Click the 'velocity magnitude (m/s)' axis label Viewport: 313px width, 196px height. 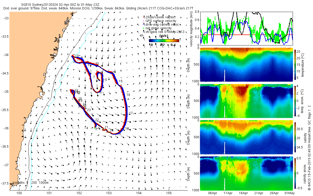coord(191,29)
